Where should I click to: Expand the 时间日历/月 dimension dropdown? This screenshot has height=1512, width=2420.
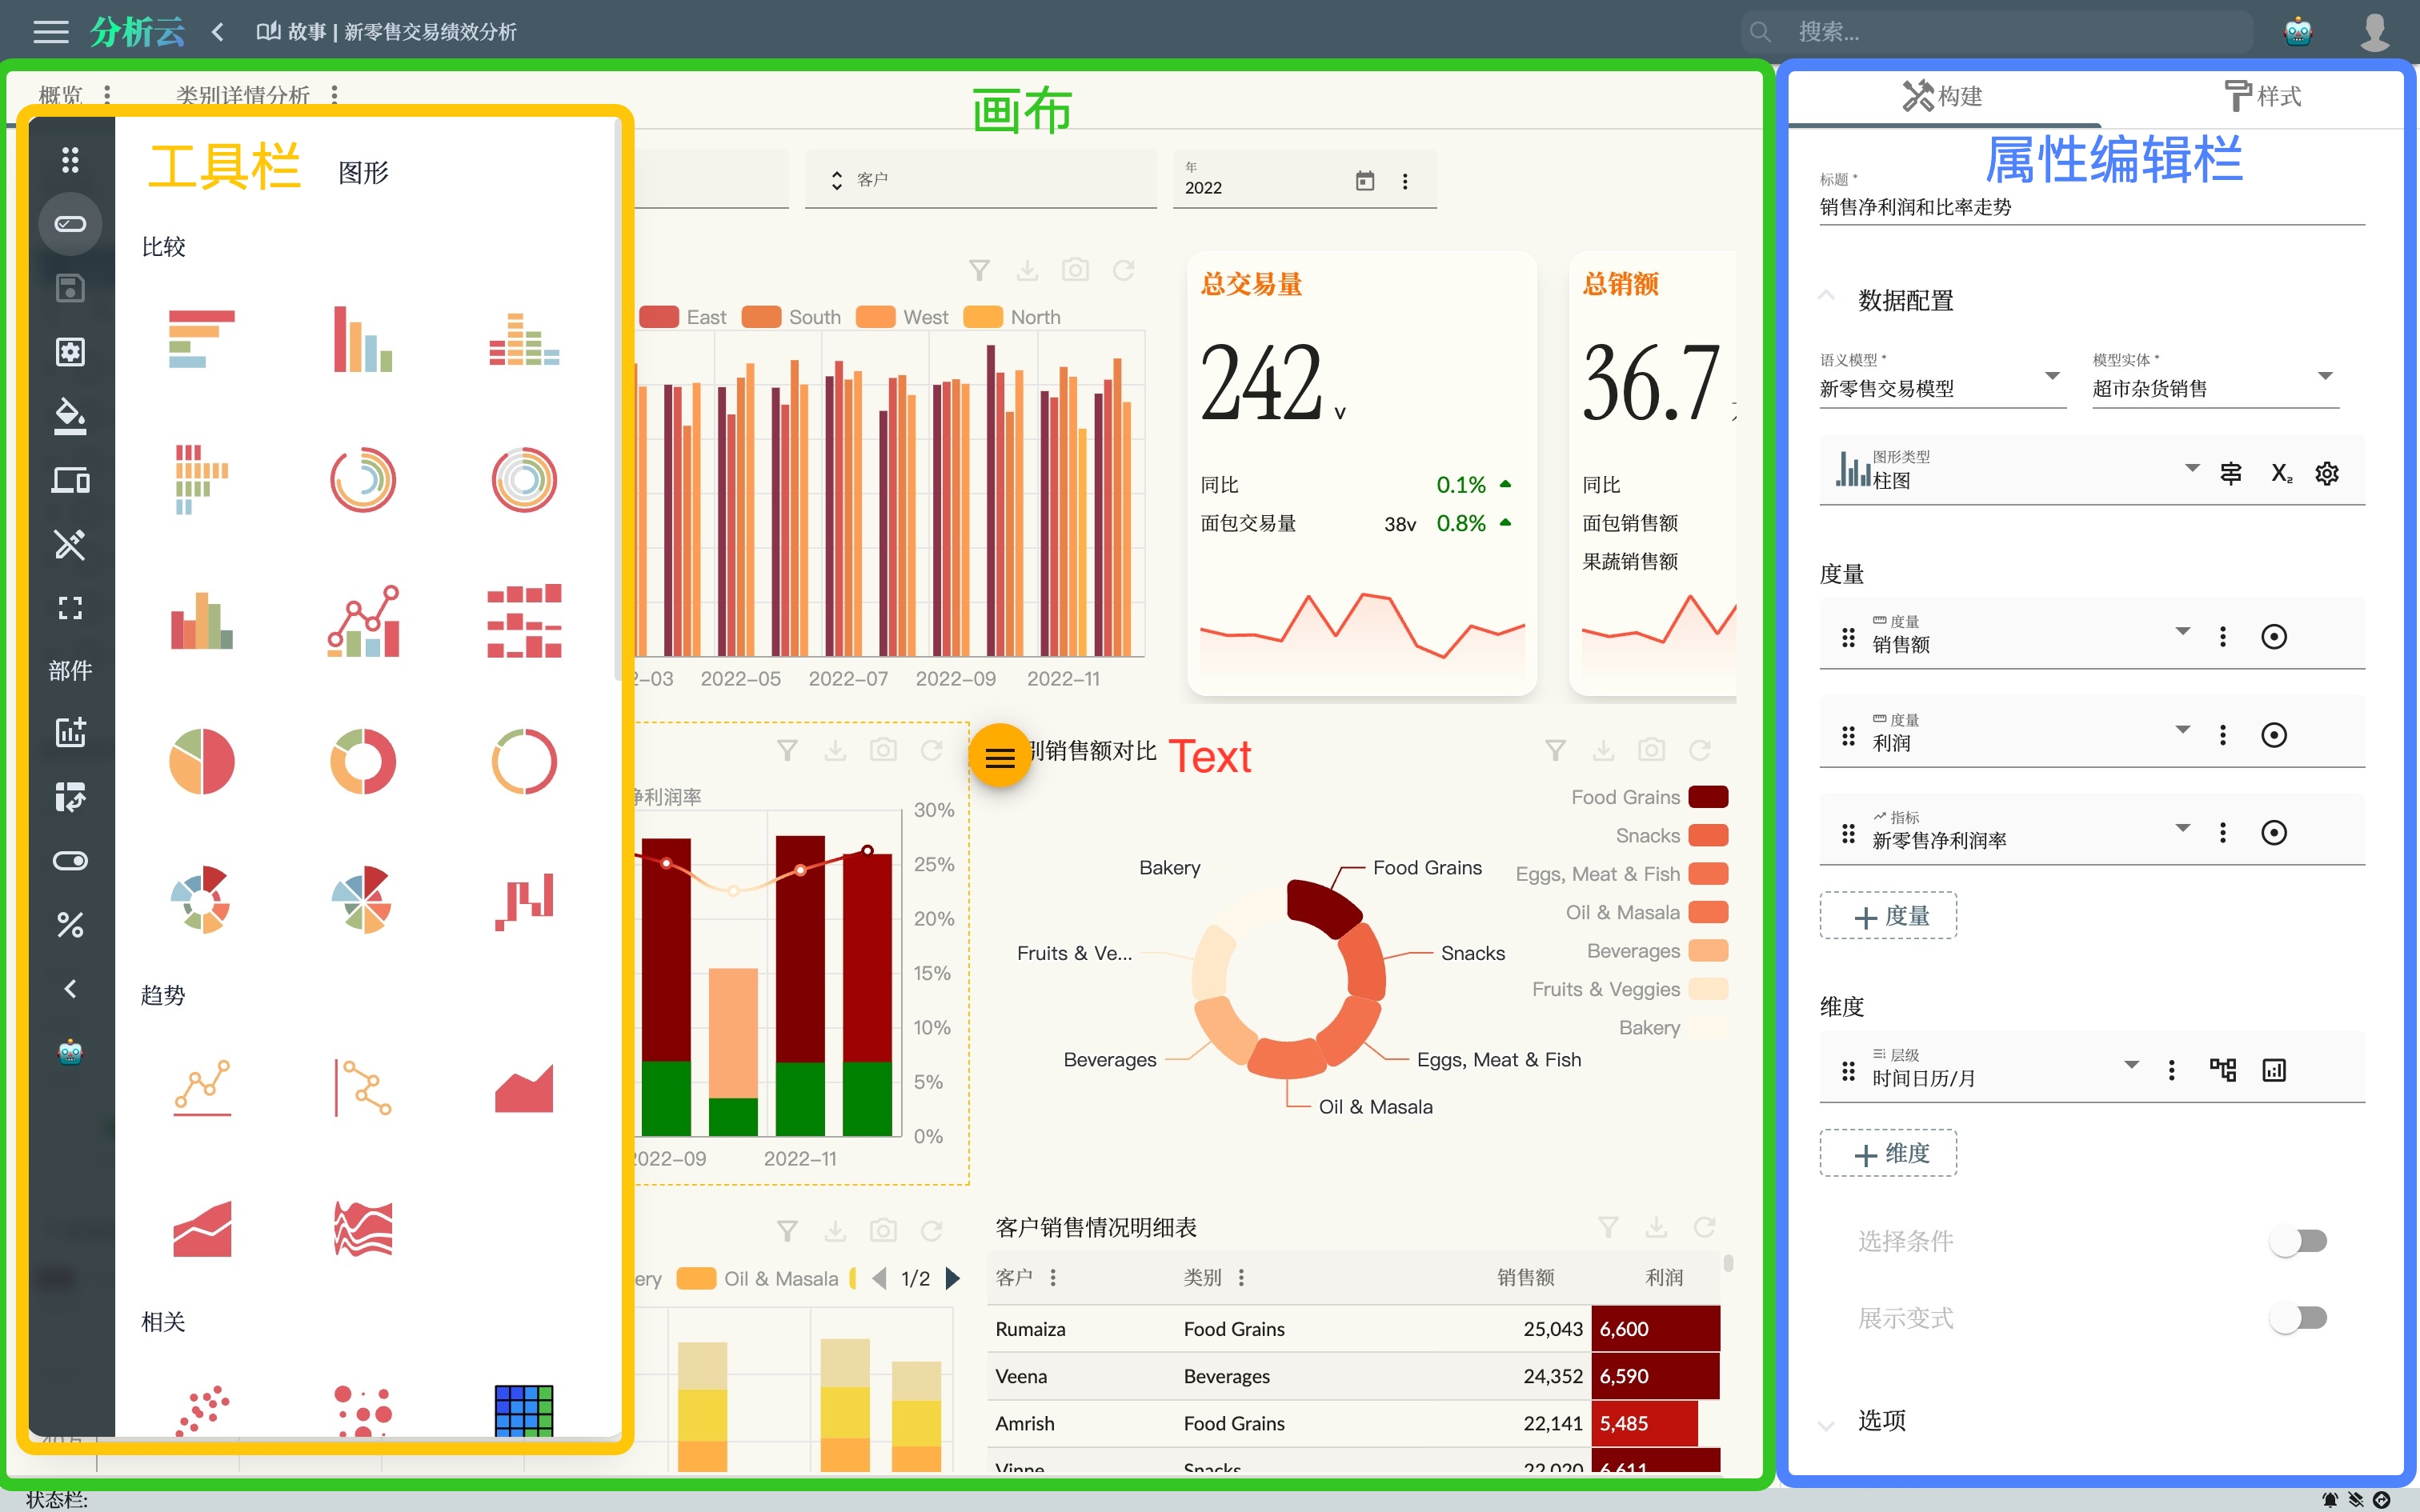tap(2132, 1065)
